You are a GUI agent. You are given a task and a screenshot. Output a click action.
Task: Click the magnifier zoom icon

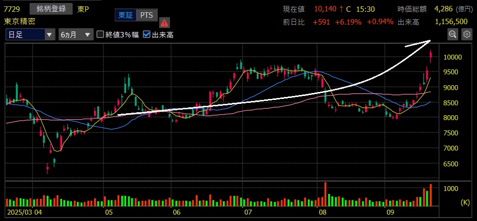[452, 34]
